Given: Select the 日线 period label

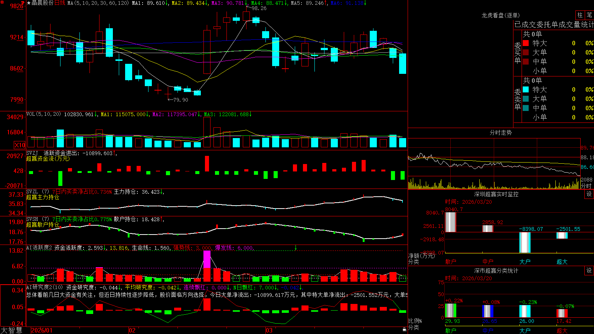Looking at the screenshot, I should pyautogui.click(x=60, y=3).
